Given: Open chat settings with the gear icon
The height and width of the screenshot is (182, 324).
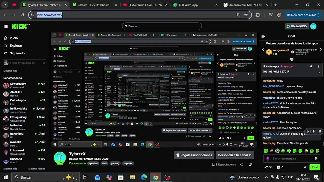Looking at the screenshot, I should (305, 167).
